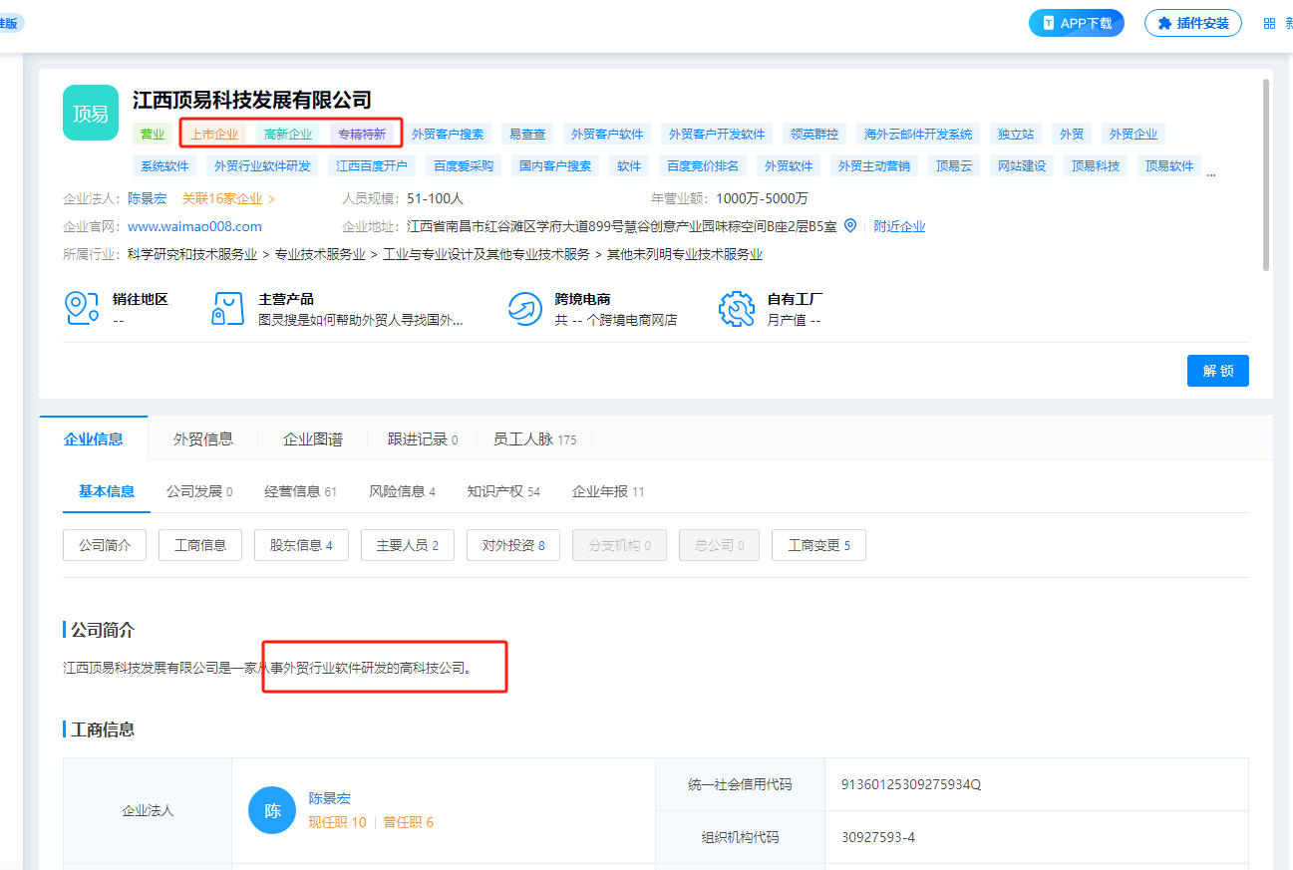Viewport: 1293px width, 870px height.
Task: Click the 百度竞价排名 tag
Action: pyautogui.click(x=703, y=166)
